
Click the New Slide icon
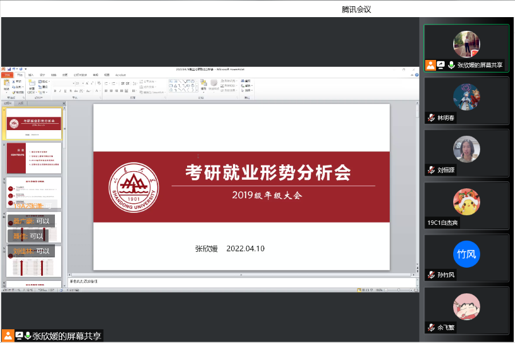point(32,85)
